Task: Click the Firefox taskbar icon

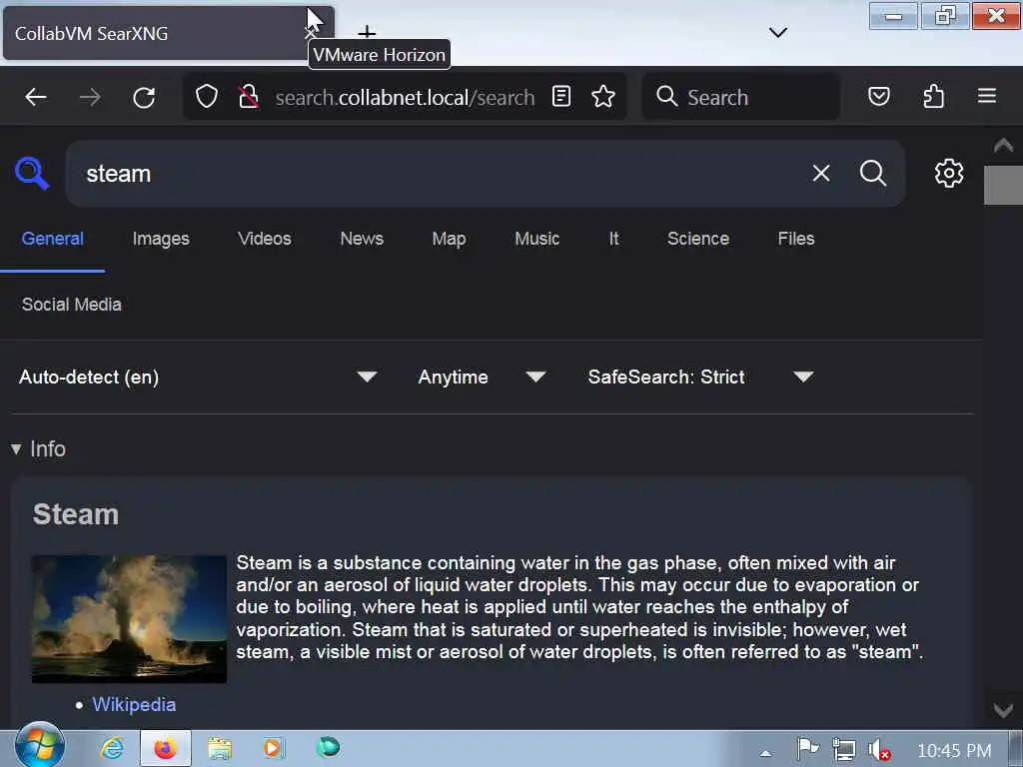Action: click(165, 748)
